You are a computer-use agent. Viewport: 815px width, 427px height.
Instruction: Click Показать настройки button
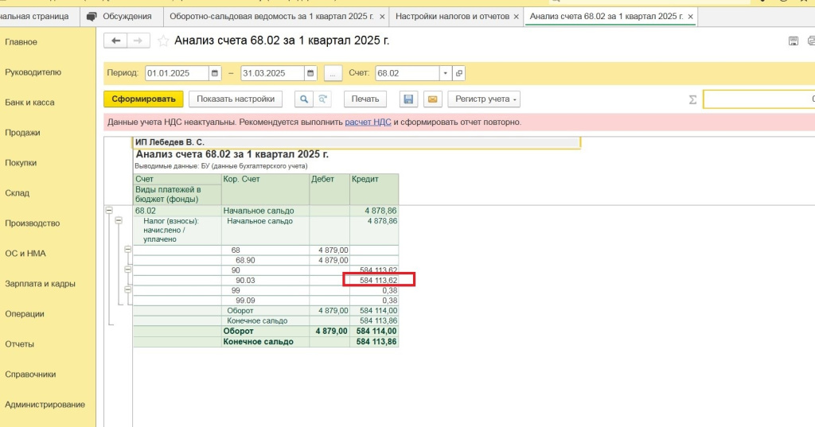236,99
